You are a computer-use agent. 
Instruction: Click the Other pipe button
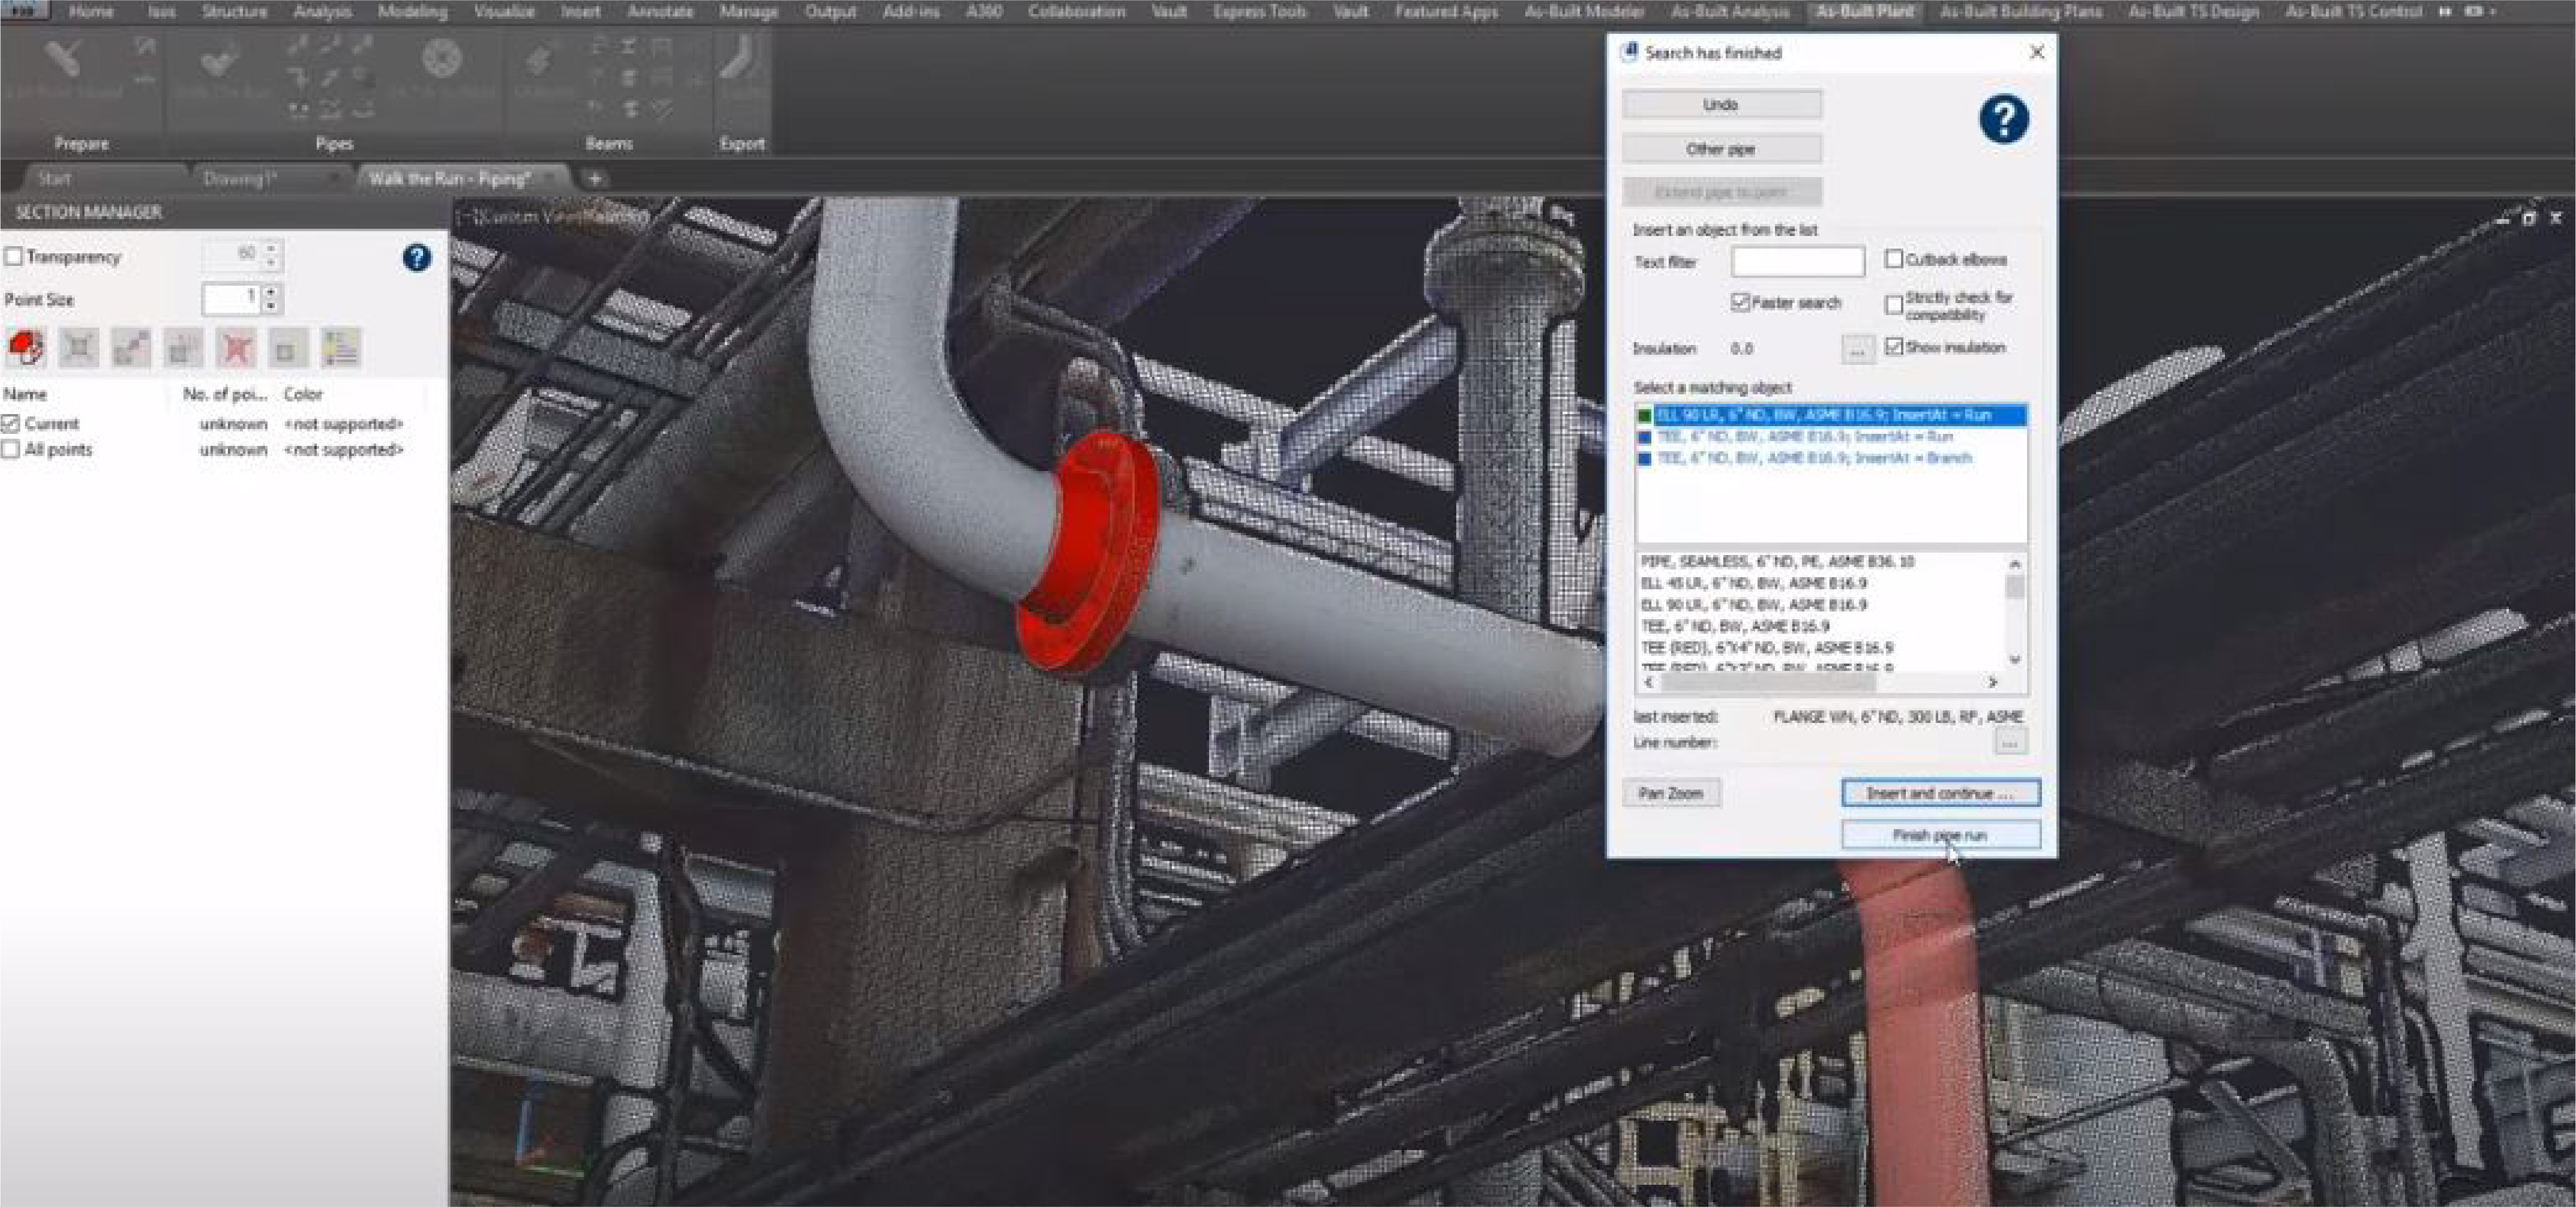tap(1721, 148)
